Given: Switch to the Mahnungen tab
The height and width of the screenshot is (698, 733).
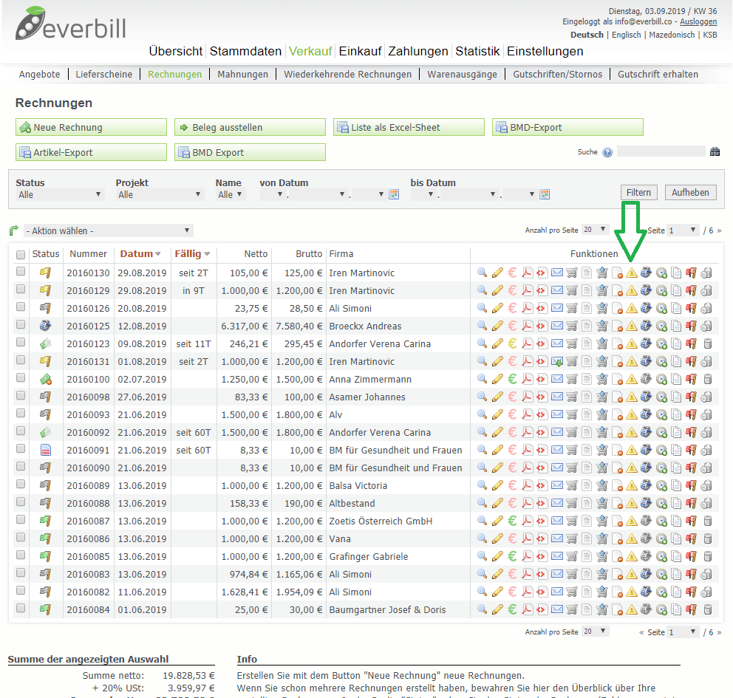Looking at the screenshot, I should (x=242, y=75).
